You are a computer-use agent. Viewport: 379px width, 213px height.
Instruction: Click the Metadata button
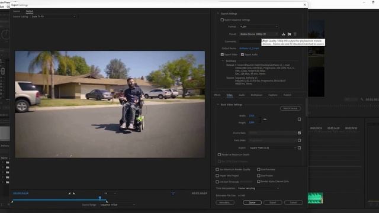[225, 202]
